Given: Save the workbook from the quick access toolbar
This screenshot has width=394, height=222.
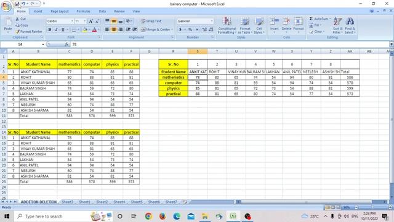Looking at the screenshot, I should [x=17, y=4].
